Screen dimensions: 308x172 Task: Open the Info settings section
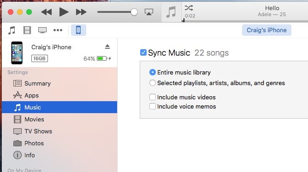pyautogui.click(x=59, y=155)
